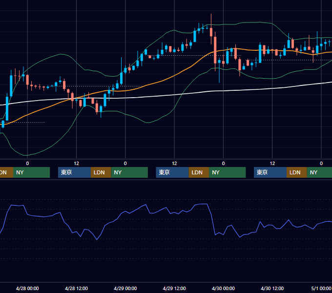Viewport: 332px width, 293px height.
Task: Click the LDN session bar after 4/29 12:00
Action: [x=199, y=172]
